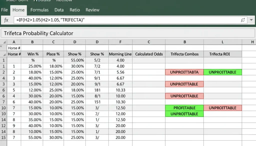Click the Place % header cell

click(53, 54)
